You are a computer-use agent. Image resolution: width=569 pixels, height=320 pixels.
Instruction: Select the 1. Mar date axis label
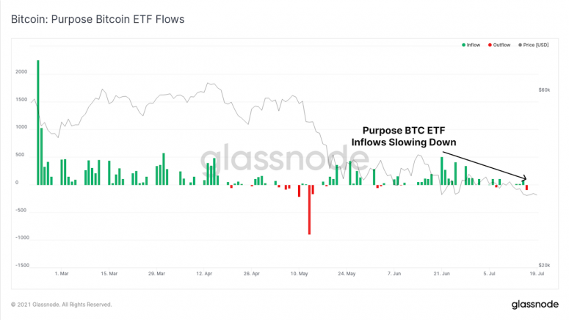tap(62, 274)
